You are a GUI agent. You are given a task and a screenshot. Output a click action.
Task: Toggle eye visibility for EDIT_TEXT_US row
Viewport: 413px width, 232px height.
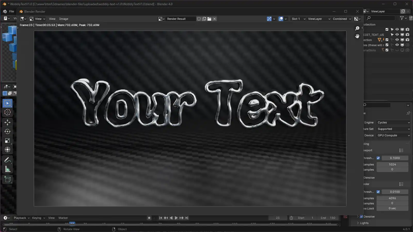pyautogui.click(x=397, y=35)
